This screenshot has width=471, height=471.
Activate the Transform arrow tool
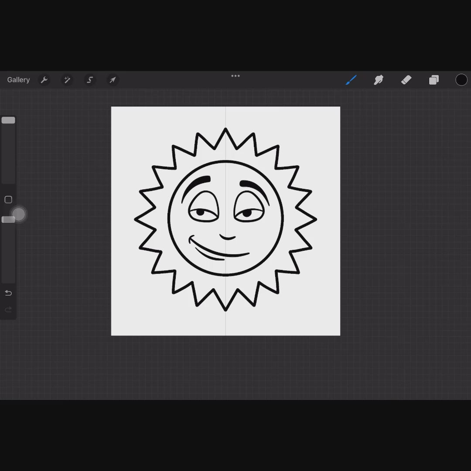pyautogui.click(x=113, y=80)
